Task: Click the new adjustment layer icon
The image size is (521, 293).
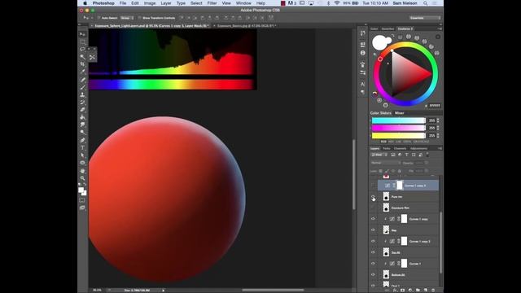Action: pyautogui.click(x=410, y=290)
